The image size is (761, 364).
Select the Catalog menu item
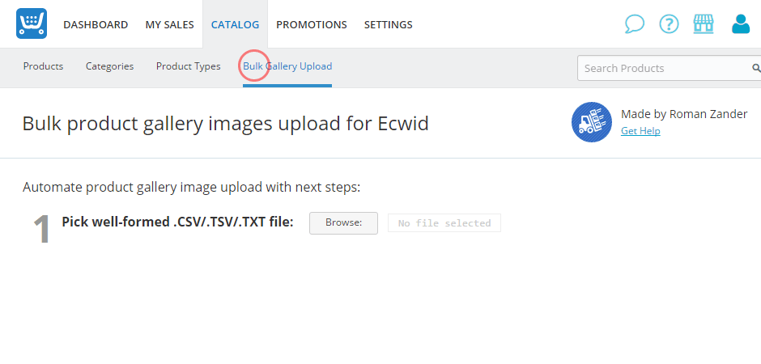[x=235, y=25]
